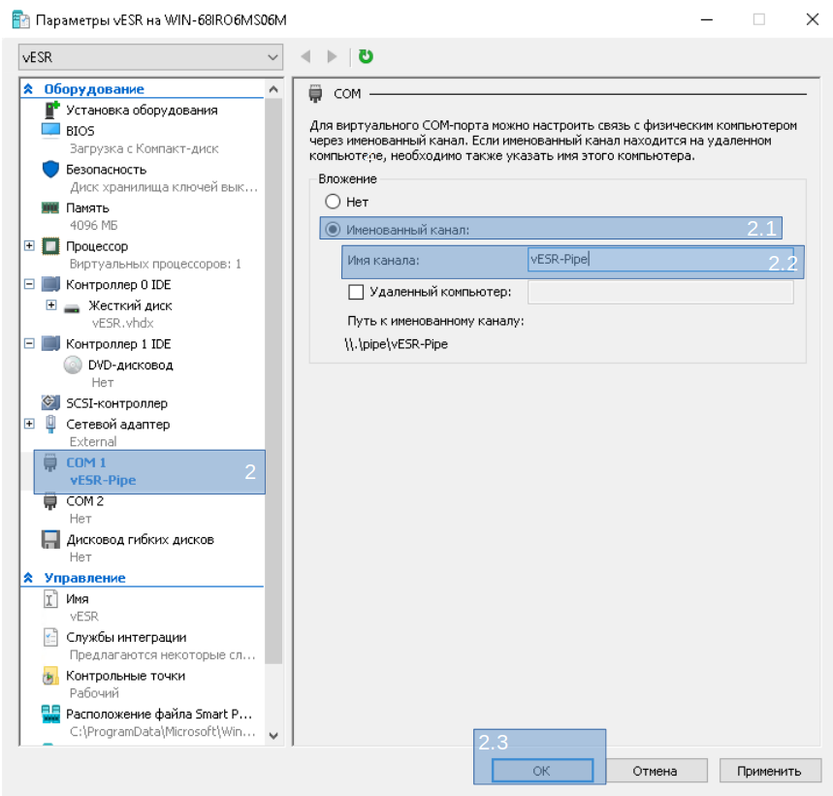
Task: Check the 'Удаленный компьютер' checkbox
Action: pyautogui.click(x=355, y=292)
